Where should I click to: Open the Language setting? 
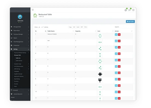pos(17,71)
